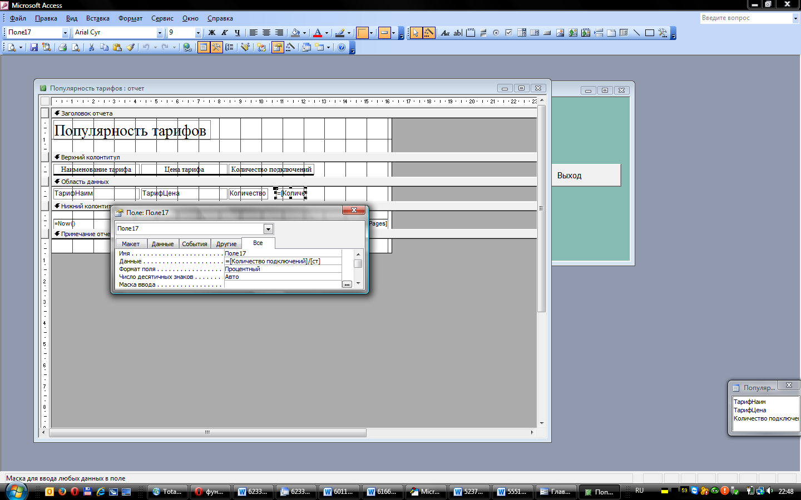Switch to the Данные tab in properties
The height and width of the screenshot is (500, 801).
162,244
